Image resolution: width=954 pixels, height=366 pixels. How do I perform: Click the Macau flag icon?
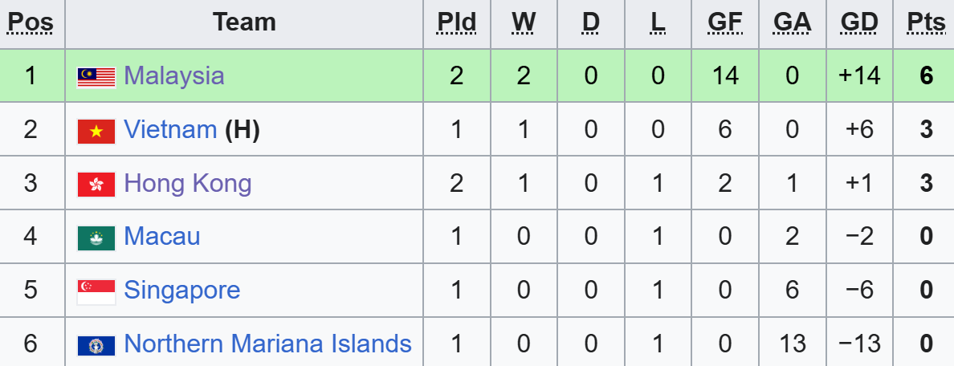point(96,237)
